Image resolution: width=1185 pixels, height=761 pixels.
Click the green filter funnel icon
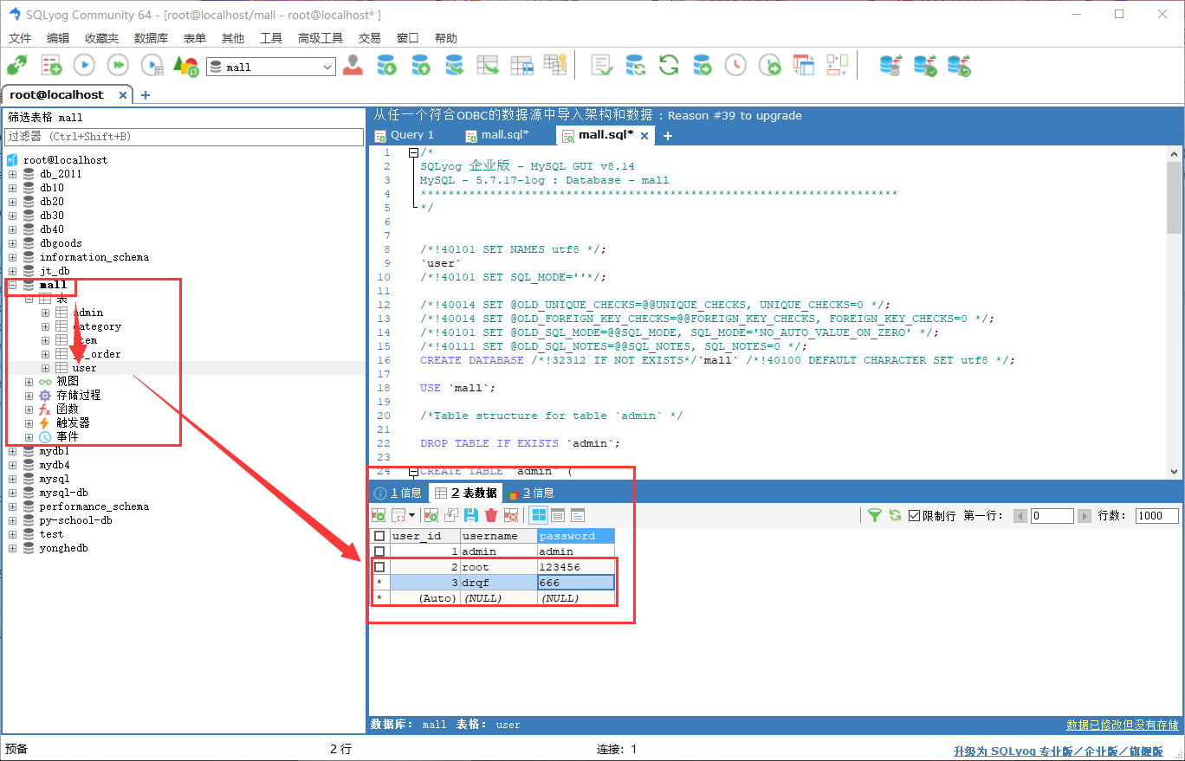click(x=875, y=515)
